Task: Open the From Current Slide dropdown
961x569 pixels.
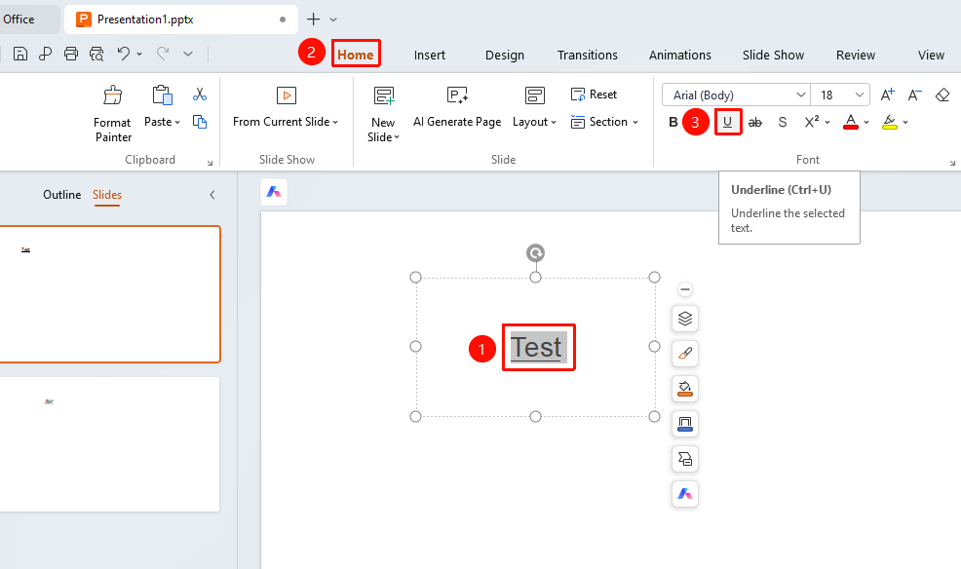Action: pos(286,122)
